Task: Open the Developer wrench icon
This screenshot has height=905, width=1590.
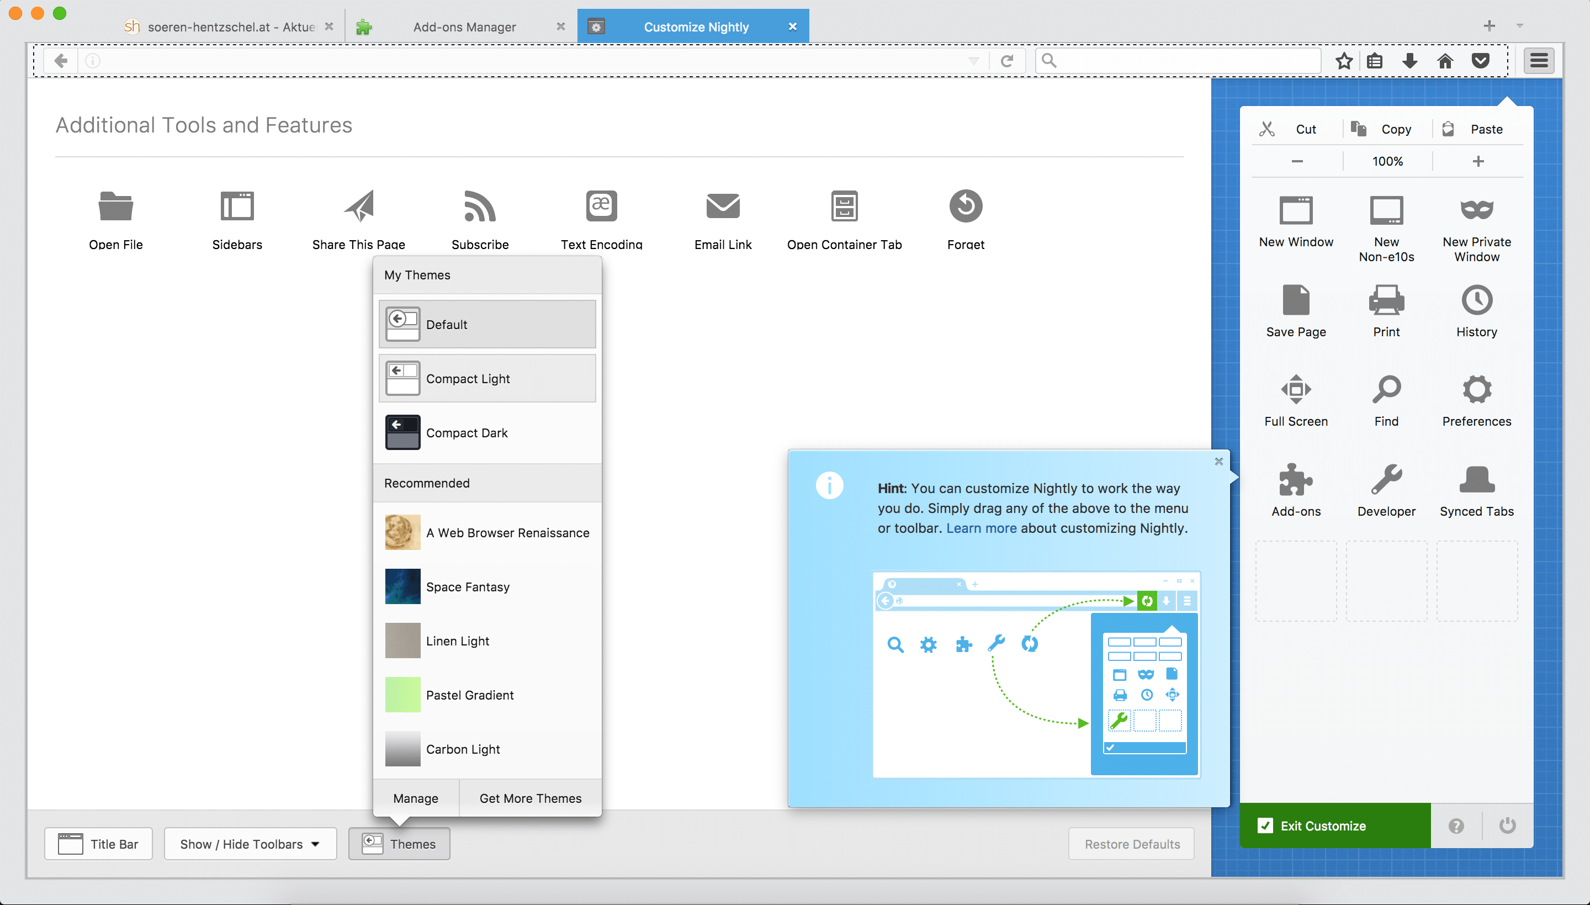Action: [x=1386, y=479]
